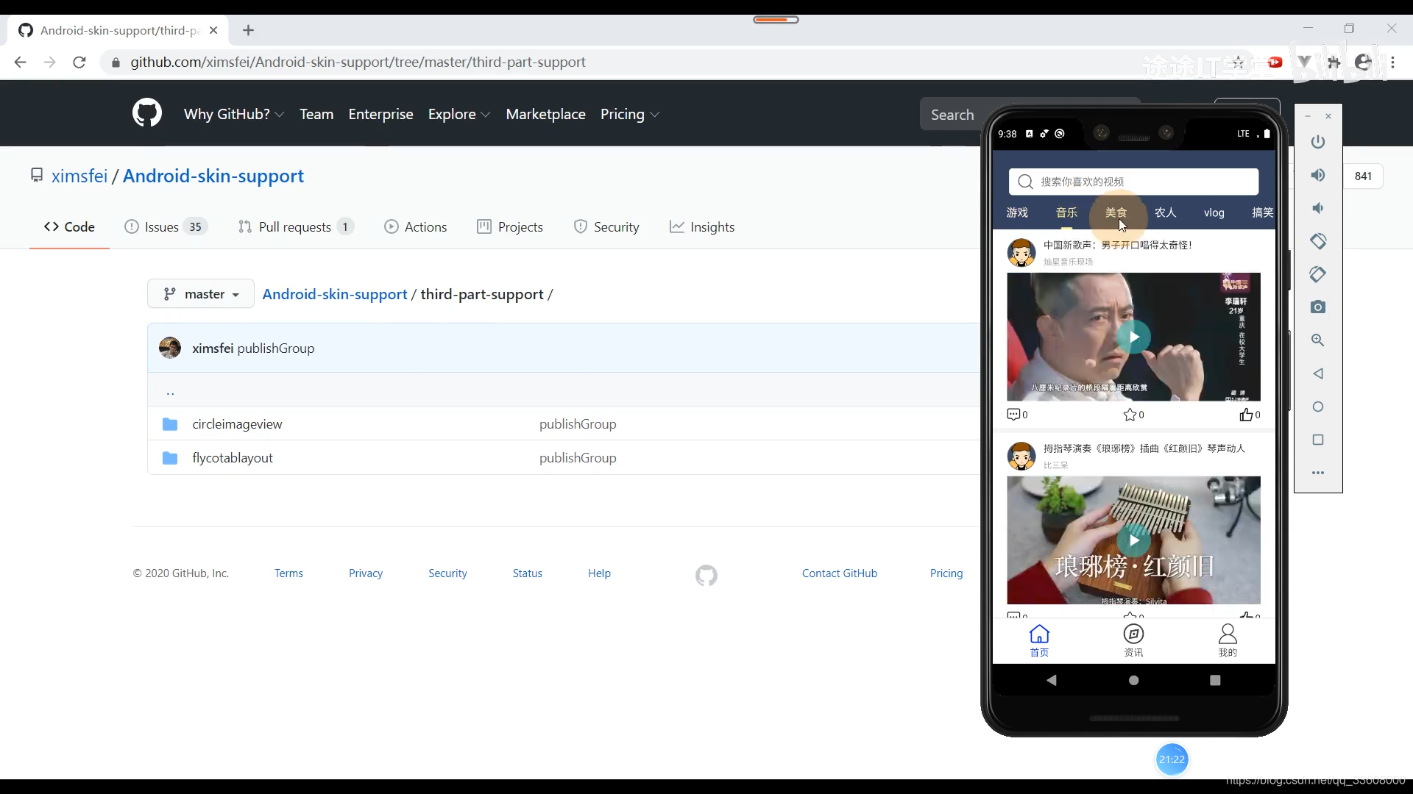Open the Team menu item
Viewport: 1413px width, 794px height.
(x=316, y=114)
